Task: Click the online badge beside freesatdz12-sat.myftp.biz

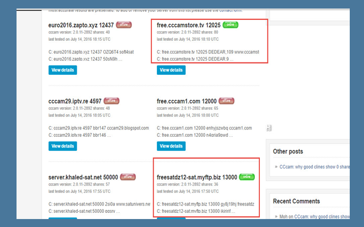Action: pos(247,176)
